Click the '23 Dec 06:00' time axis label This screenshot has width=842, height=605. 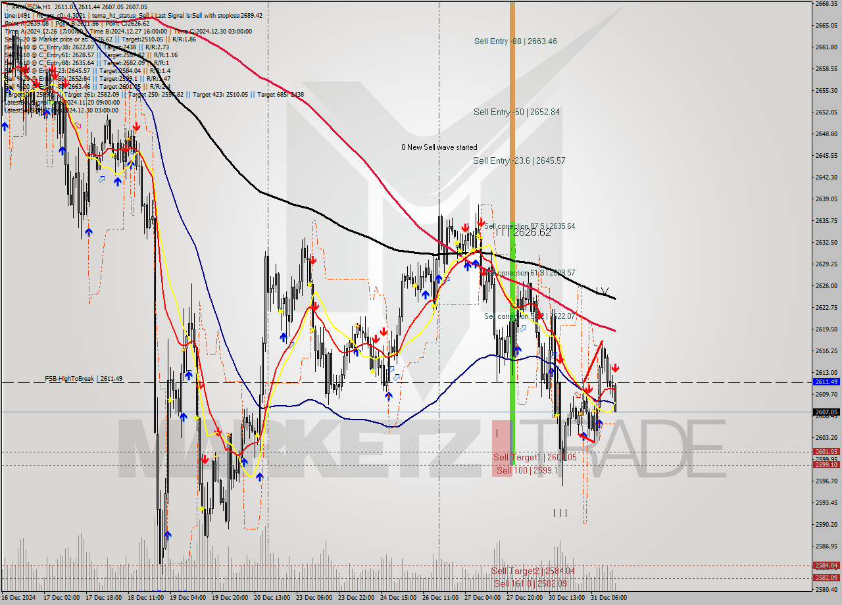(314, 598)
